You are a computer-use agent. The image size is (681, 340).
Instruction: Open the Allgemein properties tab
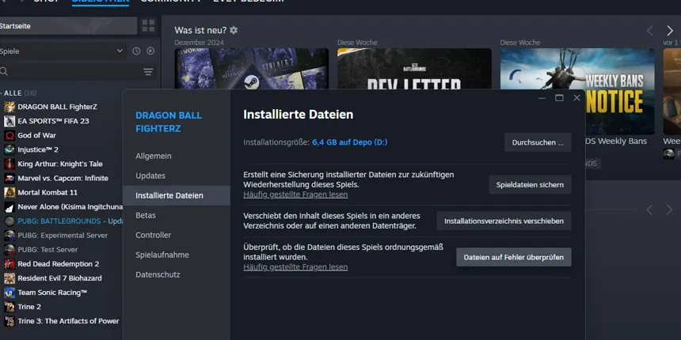[154, 156]
